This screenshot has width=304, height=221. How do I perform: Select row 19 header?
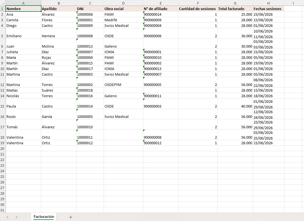[x=3, y=143]
